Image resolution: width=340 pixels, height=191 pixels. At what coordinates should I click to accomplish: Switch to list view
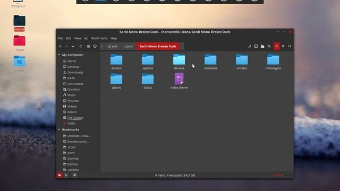coord(283,46)
